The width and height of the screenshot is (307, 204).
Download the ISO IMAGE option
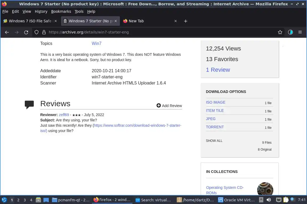(x=216, y=102)
